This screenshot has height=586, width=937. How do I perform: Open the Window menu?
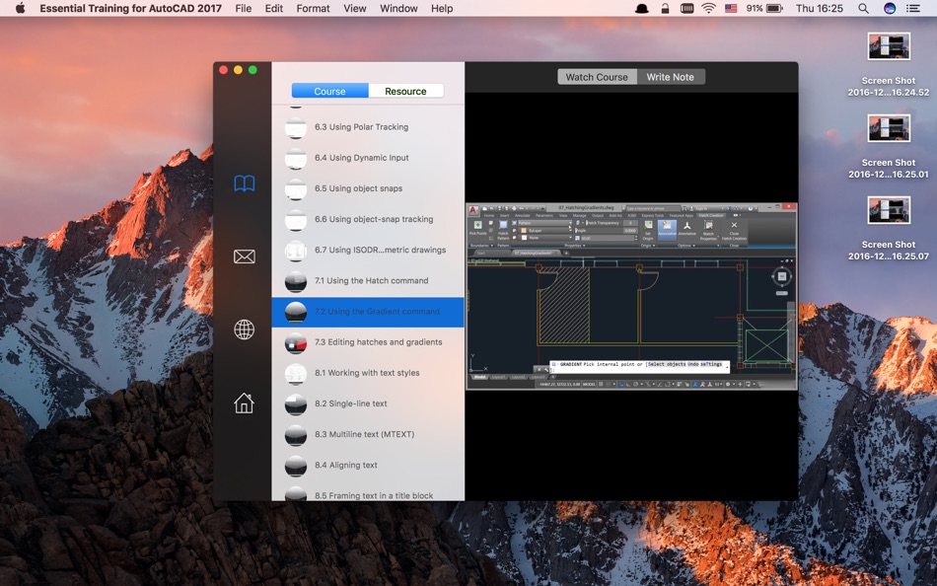(398, 8)
